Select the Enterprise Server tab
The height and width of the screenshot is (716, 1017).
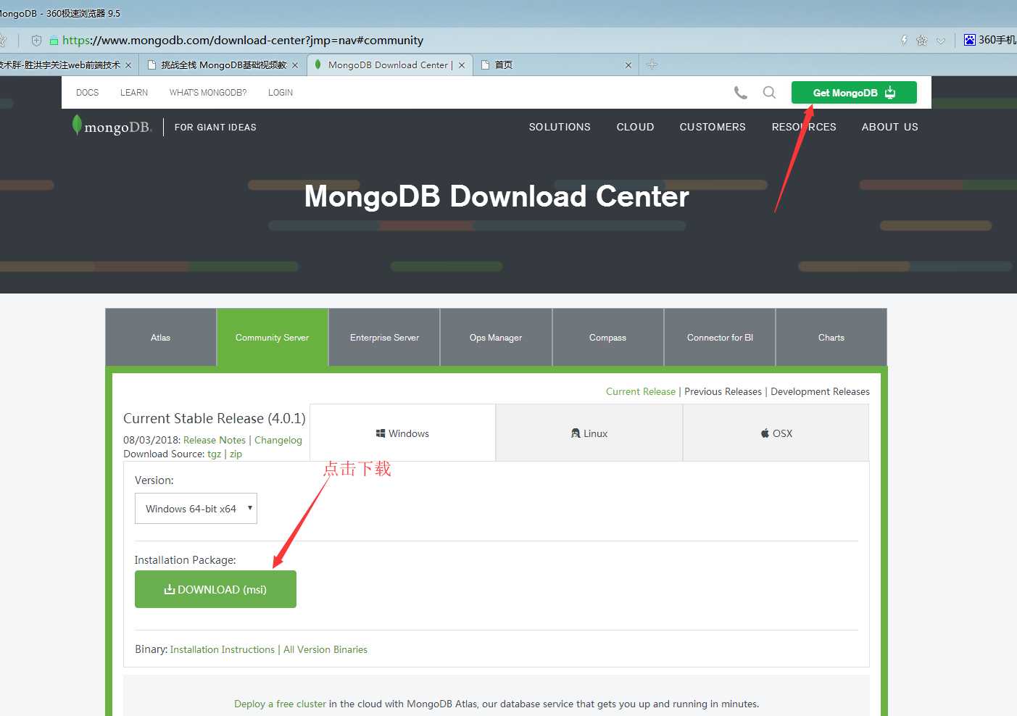384,338
